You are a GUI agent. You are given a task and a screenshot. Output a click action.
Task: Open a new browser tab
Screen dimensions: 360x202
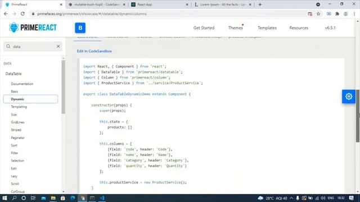[260, 4]
